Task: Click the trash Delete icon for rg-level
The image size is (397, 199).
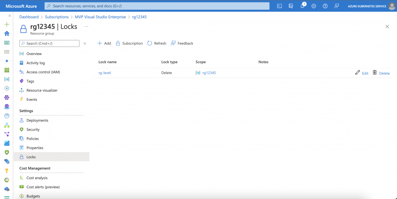Action: click(375, 73)
